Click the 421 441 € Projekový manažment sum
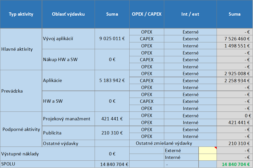Image resolution: width=253 pixels, height=168 pixels. 112,119
